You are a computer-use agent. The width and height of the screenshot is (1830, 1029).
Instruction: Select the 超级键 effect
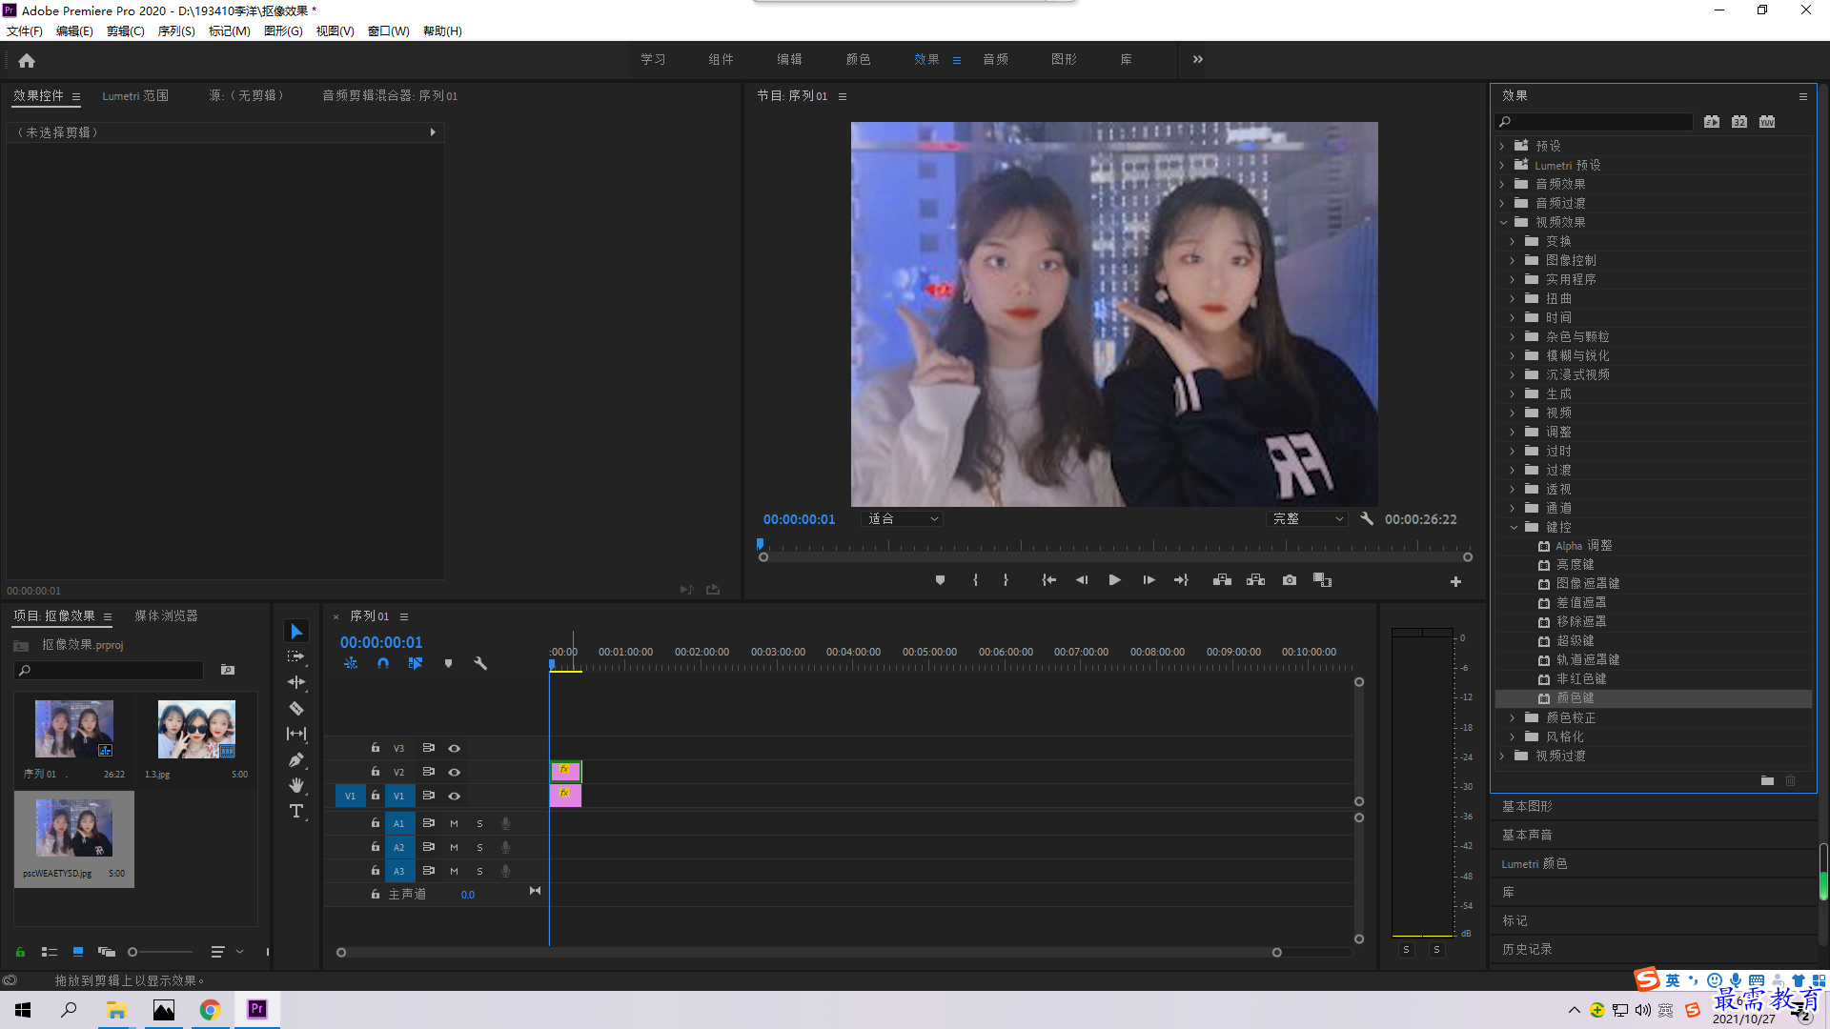click(1575, 640)
